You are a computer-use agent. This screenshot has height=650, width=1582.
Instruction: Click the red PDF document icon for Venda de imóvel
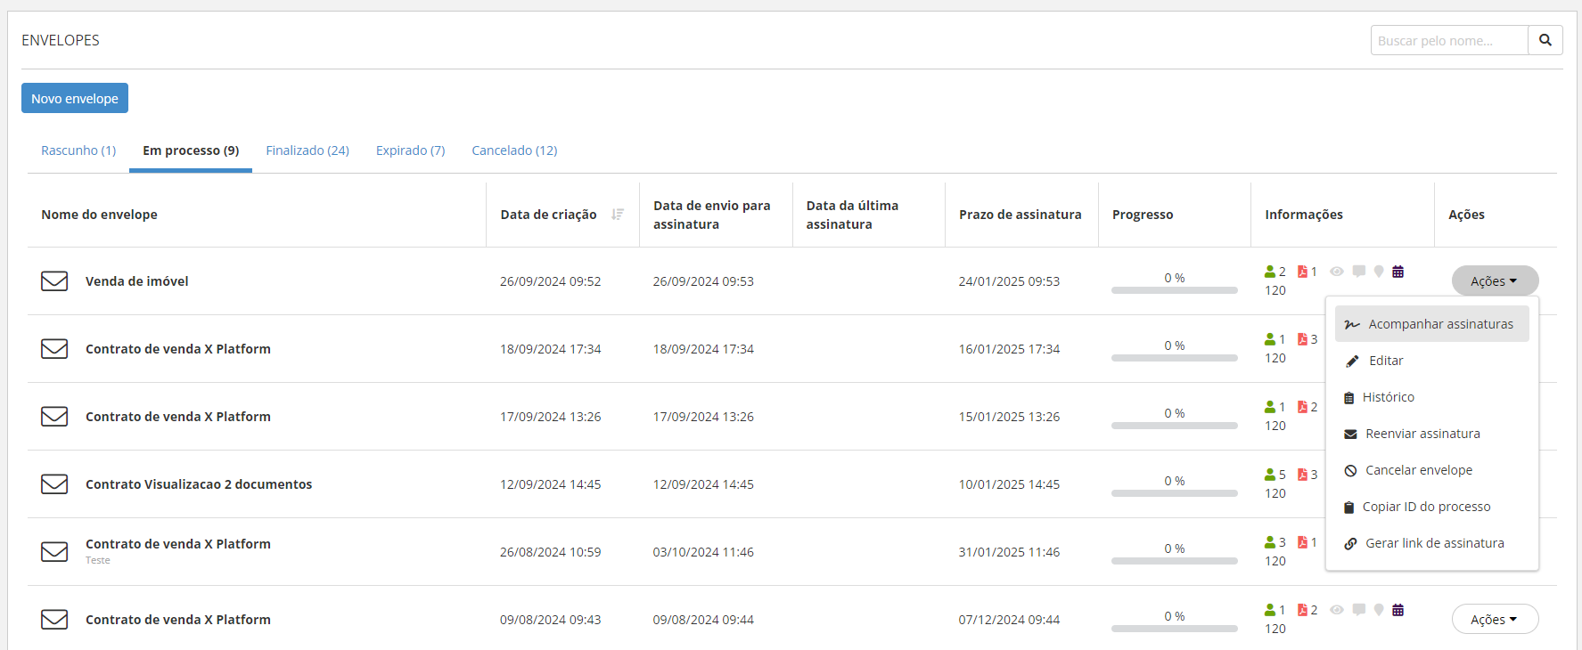coord(1302,272)
